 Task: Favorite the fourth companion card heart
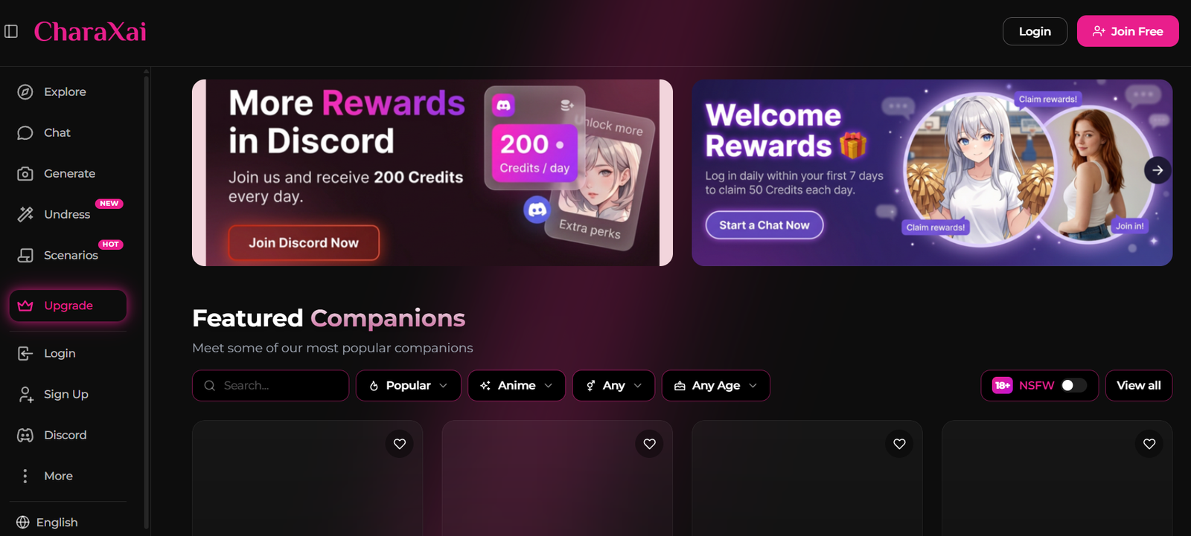click(x=1149, y=444)
